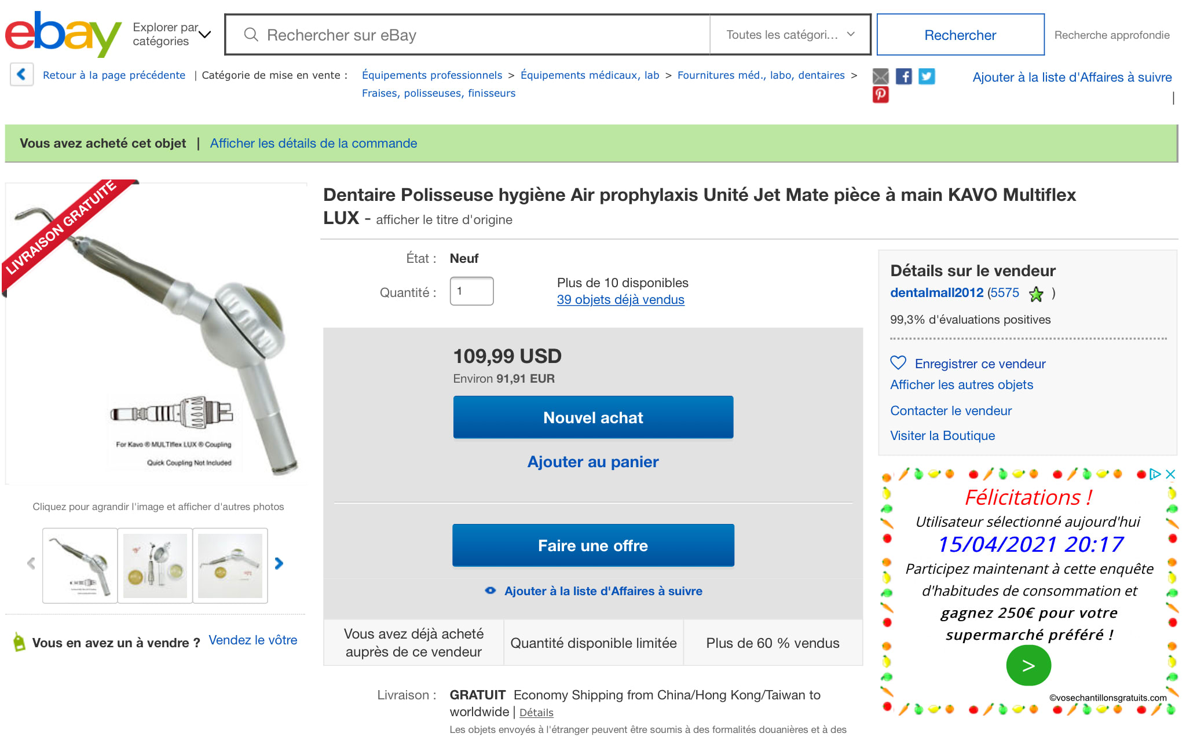Image resolution: width=1186 pixels, height=737 pixels.
Task: Click Faire une offre button
Action: pyautogui.click(x=593, y=545)
